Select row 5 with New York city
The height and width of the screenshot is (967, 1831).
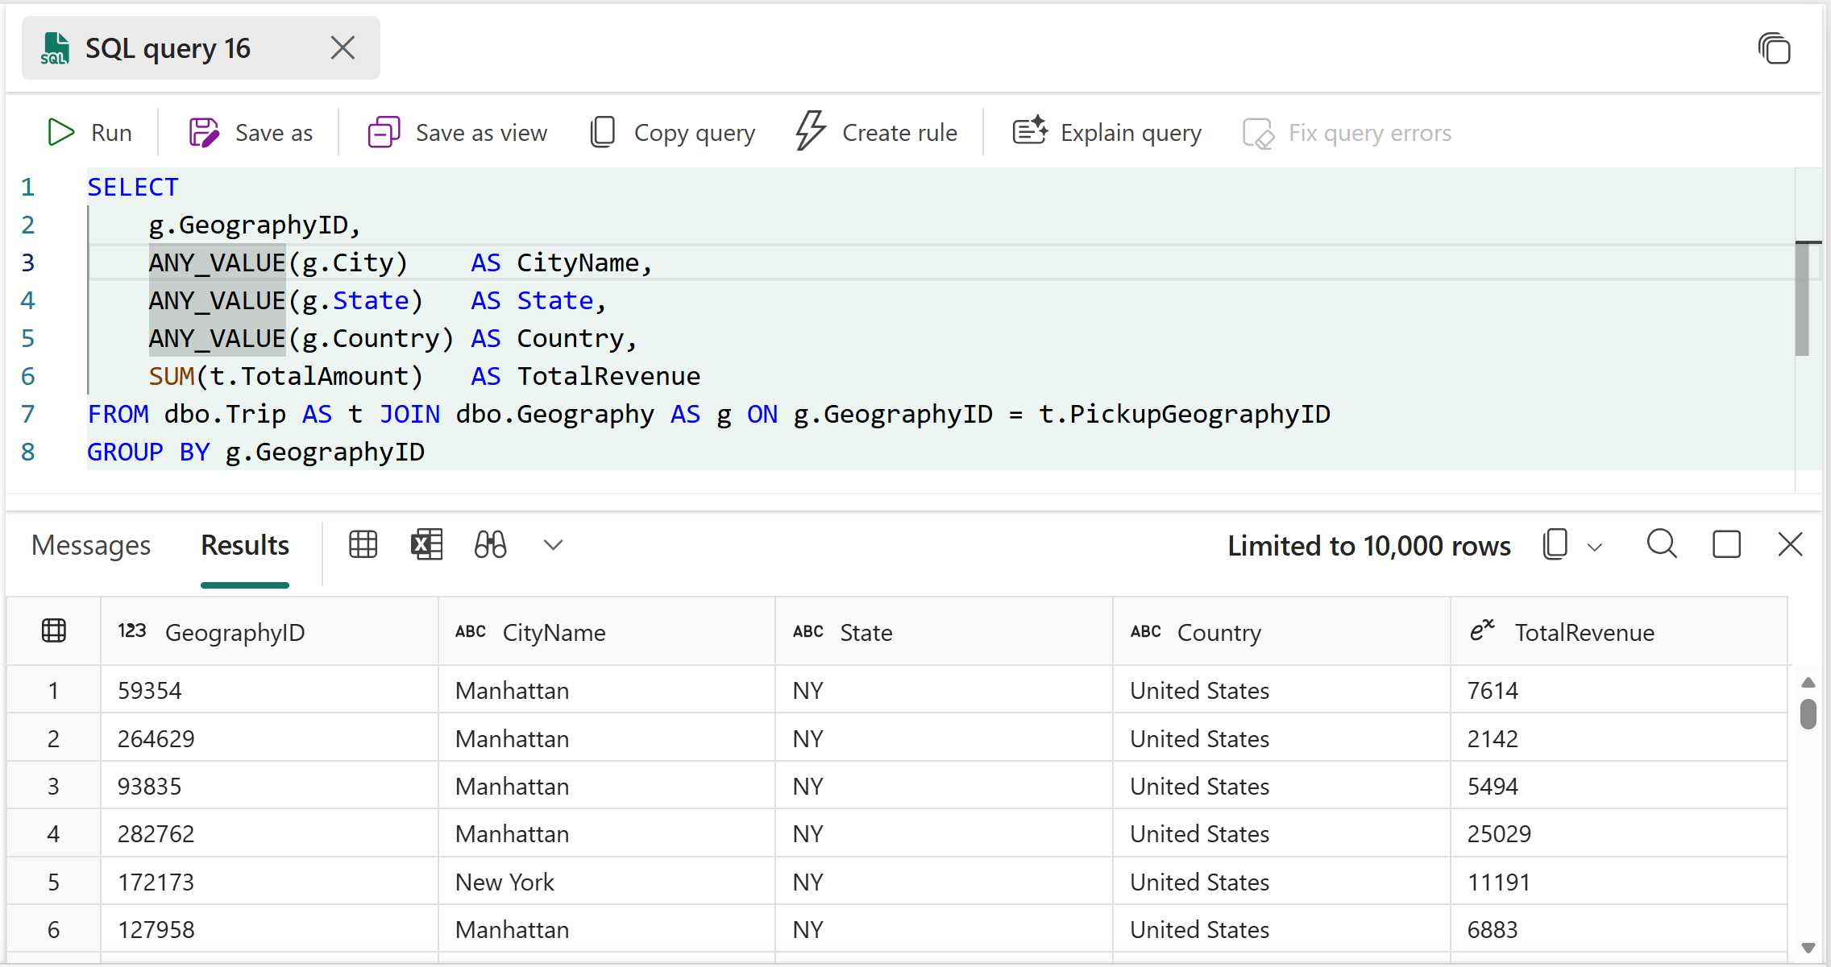[53, 881]
